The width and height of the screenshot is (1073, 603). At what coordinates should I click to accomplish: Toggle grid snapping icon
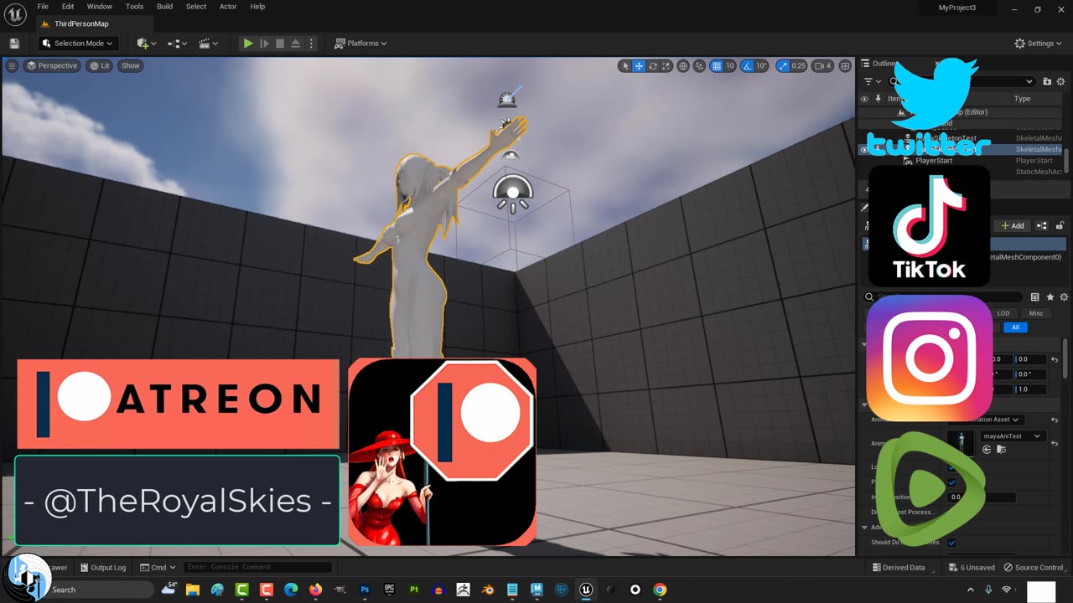717,66
